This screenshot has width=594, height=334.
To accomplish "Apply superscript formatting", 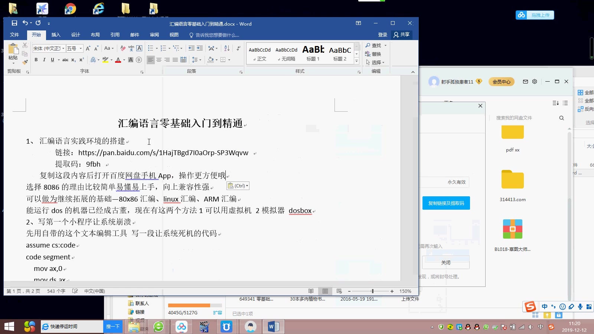I will coord(82,60).
